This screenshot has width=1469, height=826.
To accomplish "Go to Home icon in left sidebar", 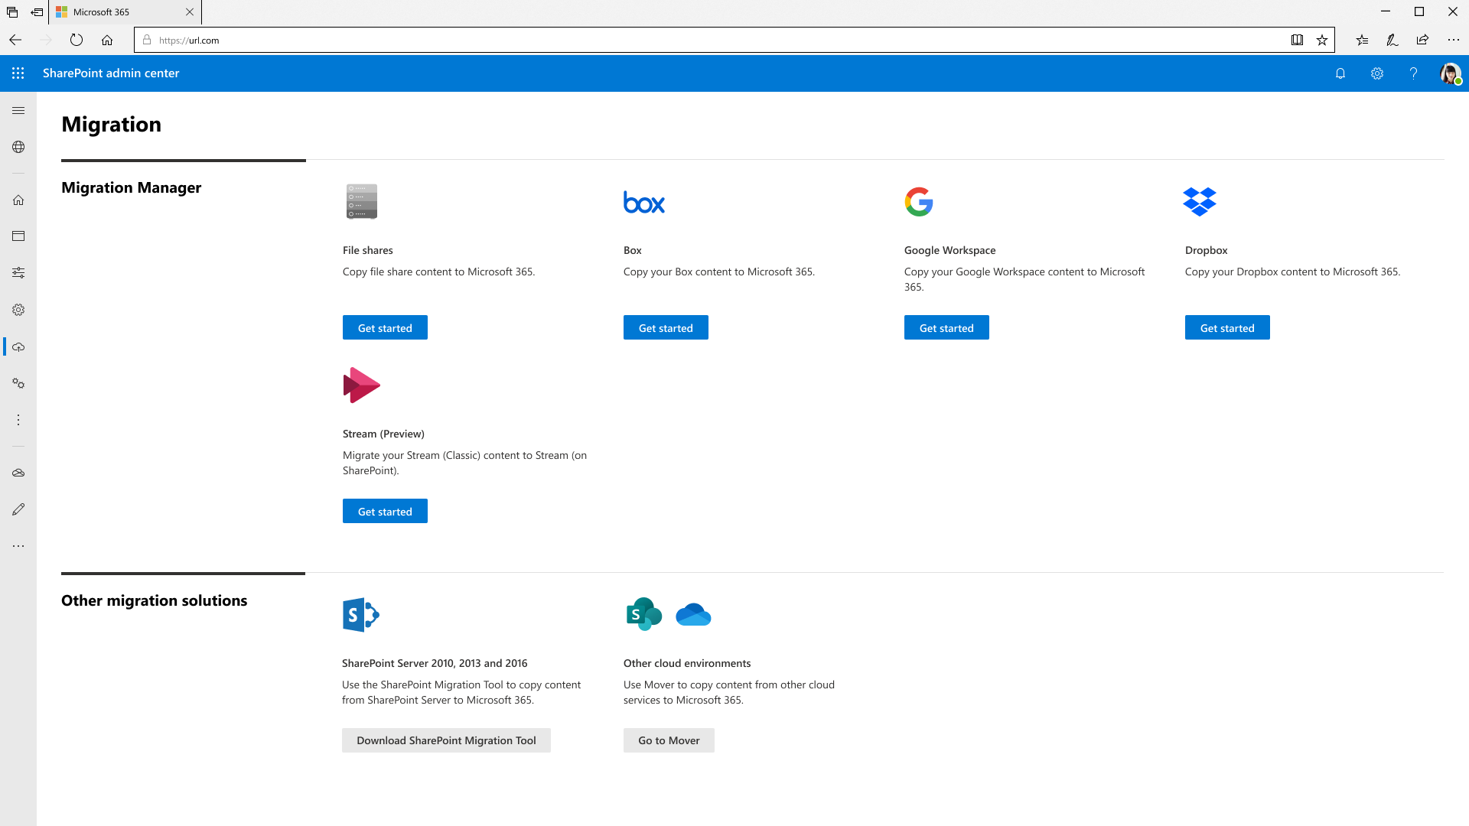I will coord(18,200).
